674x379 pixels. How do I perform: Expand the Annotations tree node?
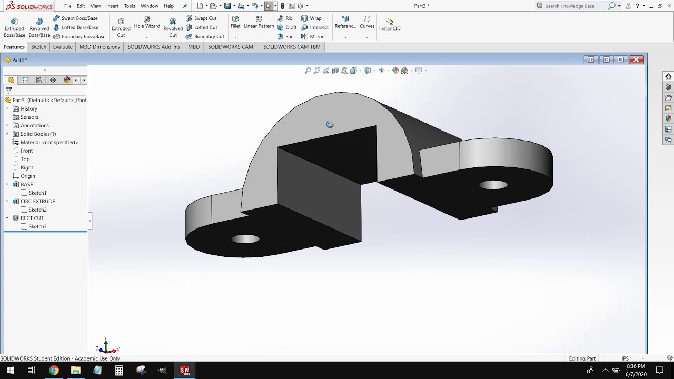[x=7, y=125]
